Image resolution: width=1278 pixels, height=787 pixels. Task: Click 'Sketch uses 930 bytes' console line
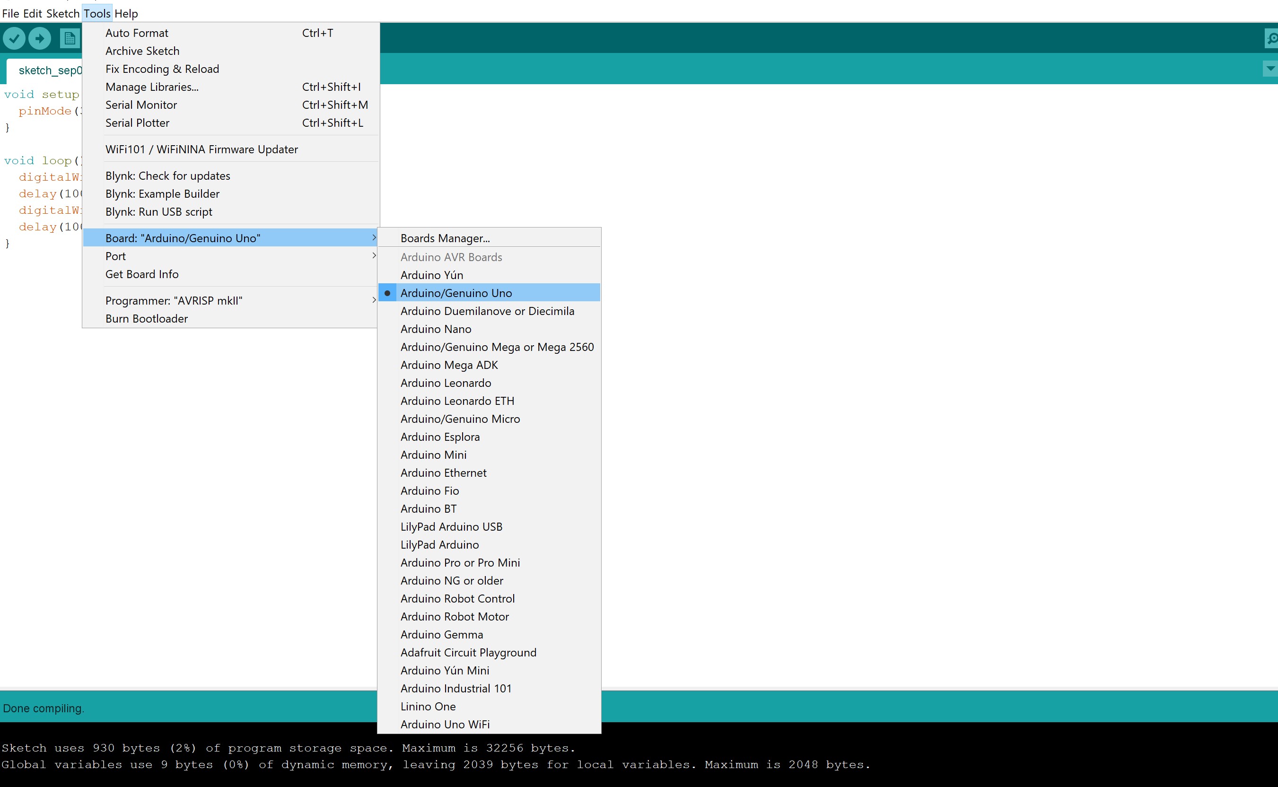coord(289,748)
